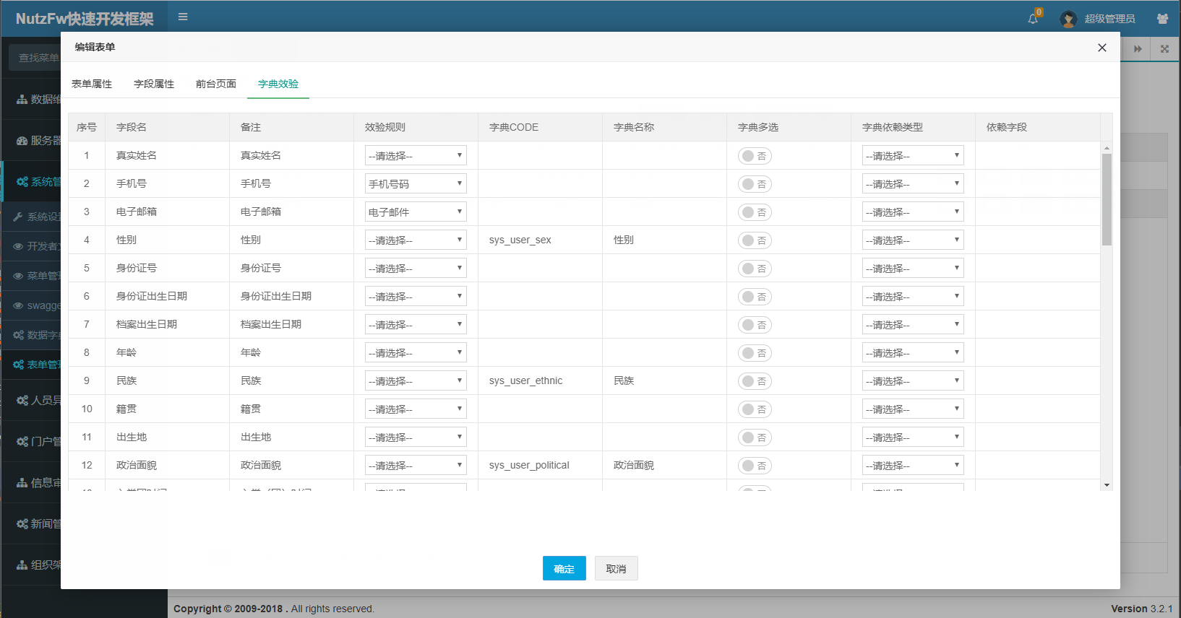Toggle 字典多选 switch for 身份证号 row
1181x618 pixels.
point(755,269)
